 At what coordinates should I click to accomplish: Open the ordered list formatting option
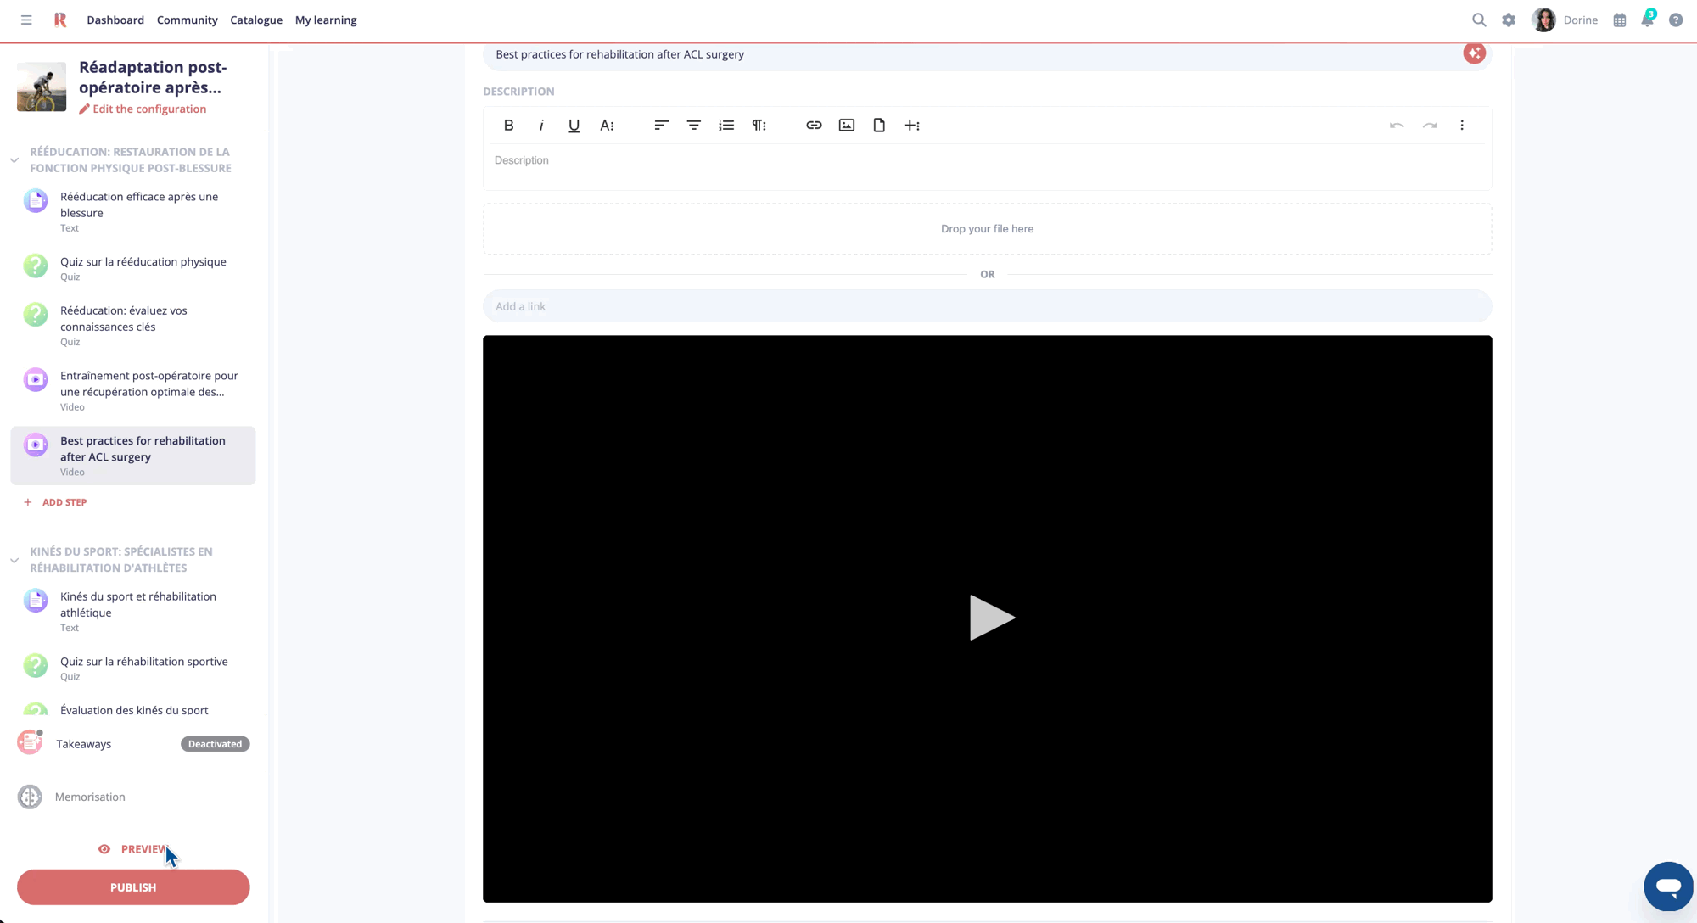726,125
